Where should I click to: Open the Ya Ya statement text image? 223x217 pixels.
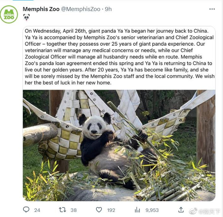coord(119,57)
